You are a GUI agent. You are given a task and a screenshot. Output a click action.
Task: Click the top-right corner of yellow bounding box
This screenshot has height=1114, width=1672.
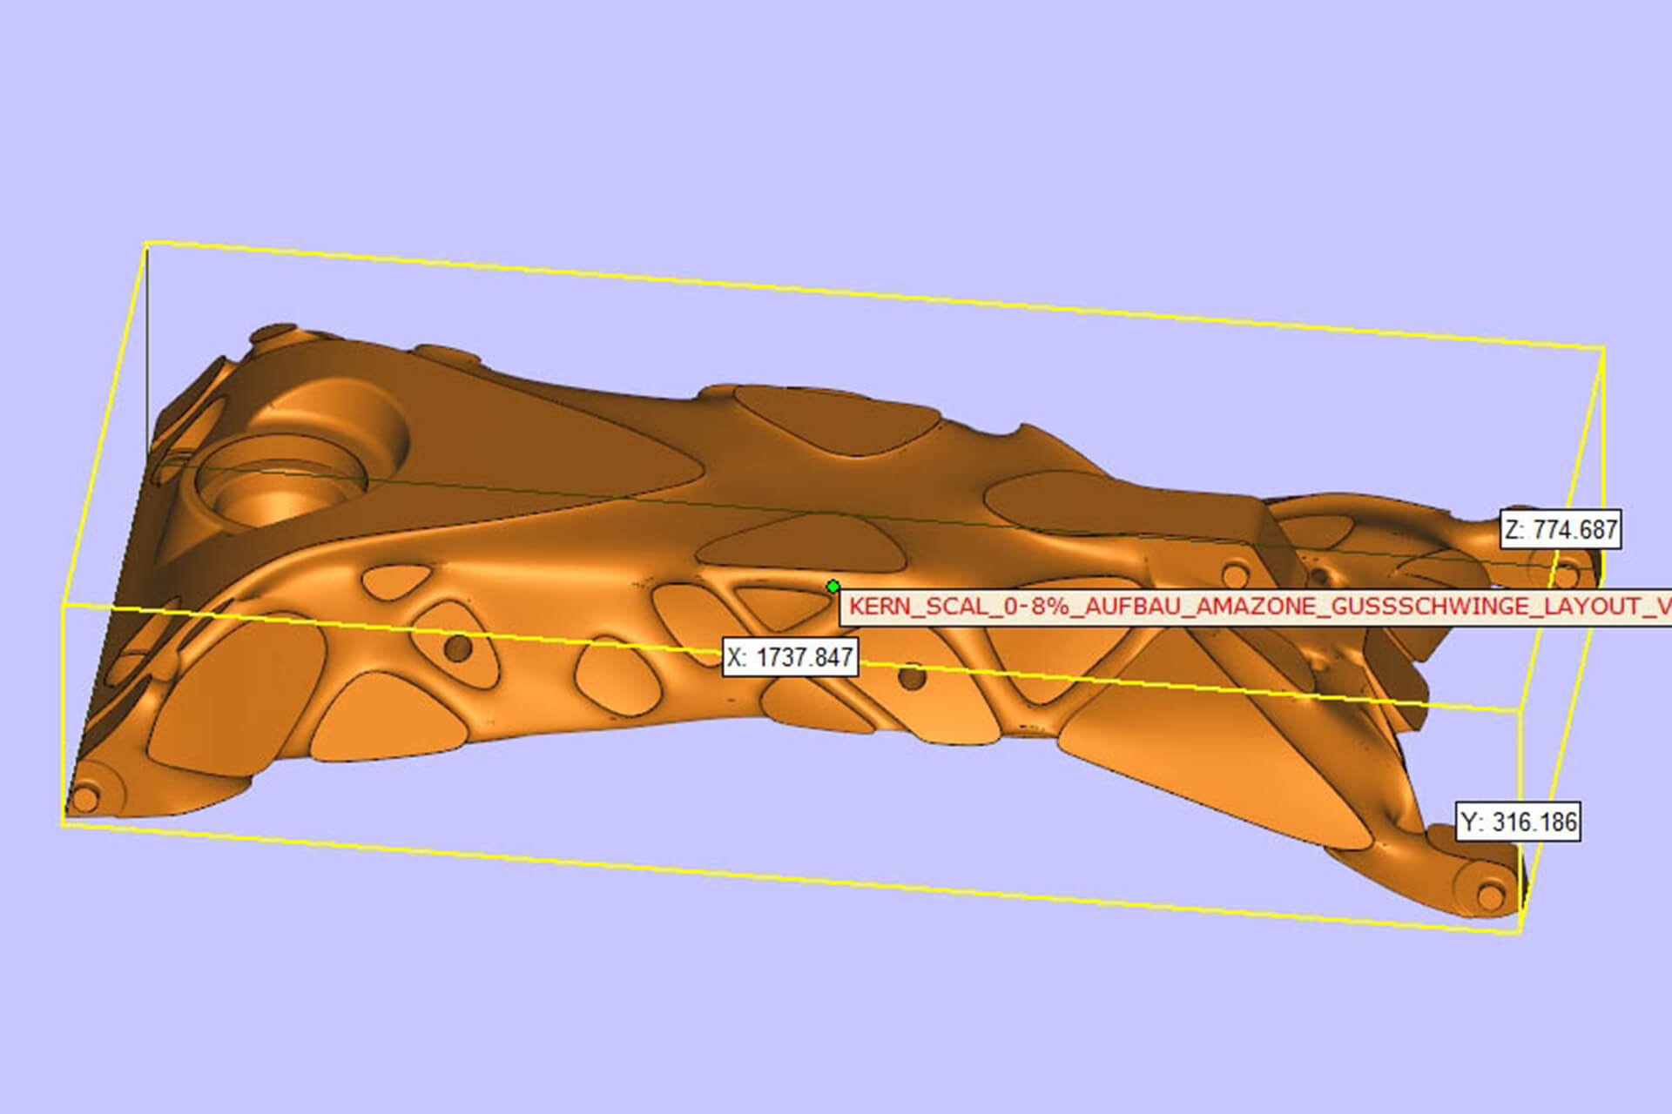click(1603, 348)
